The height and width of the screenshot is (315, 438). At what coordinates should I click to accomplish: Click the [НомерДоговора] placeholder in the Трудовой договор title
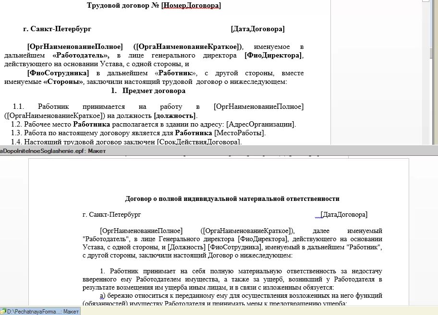coord(191,6)
